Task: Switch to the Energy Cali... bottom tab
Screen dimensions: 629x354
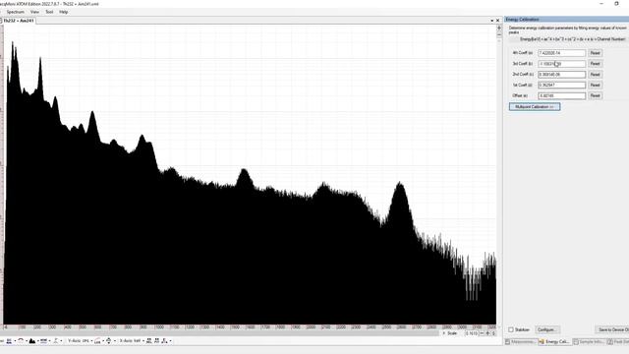Action: click(554, 341)
